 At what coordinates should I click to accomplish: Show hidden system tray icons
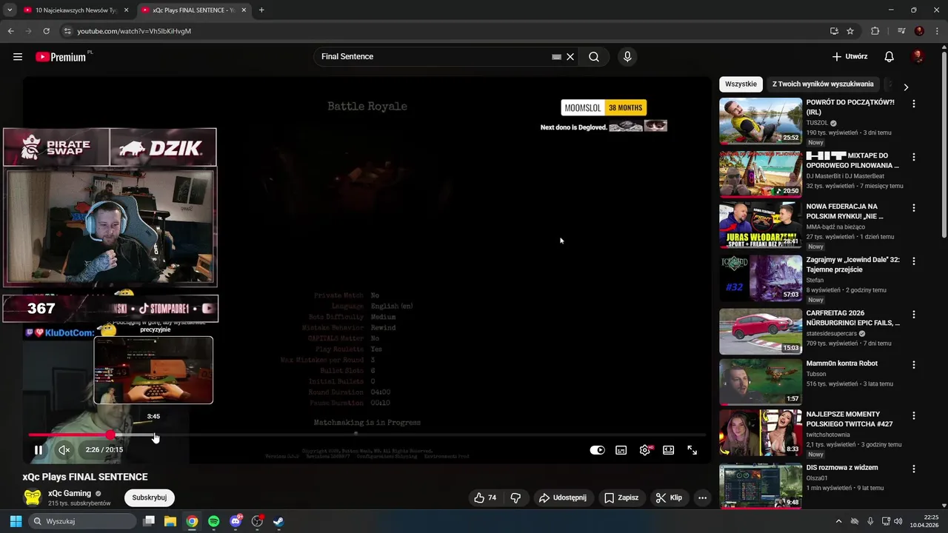tap(838, 521)
